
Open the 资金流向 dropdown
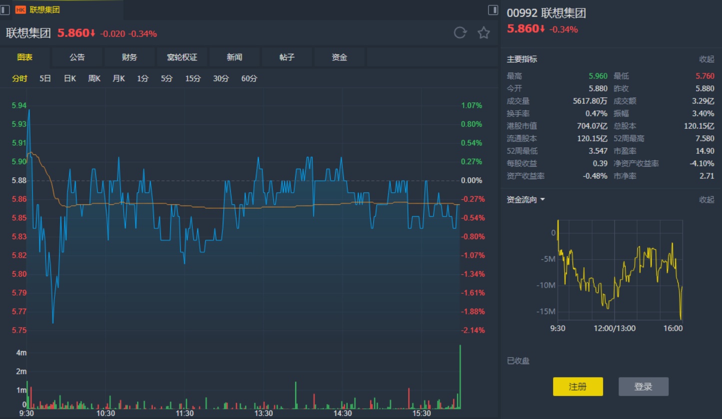click(526, 200)
